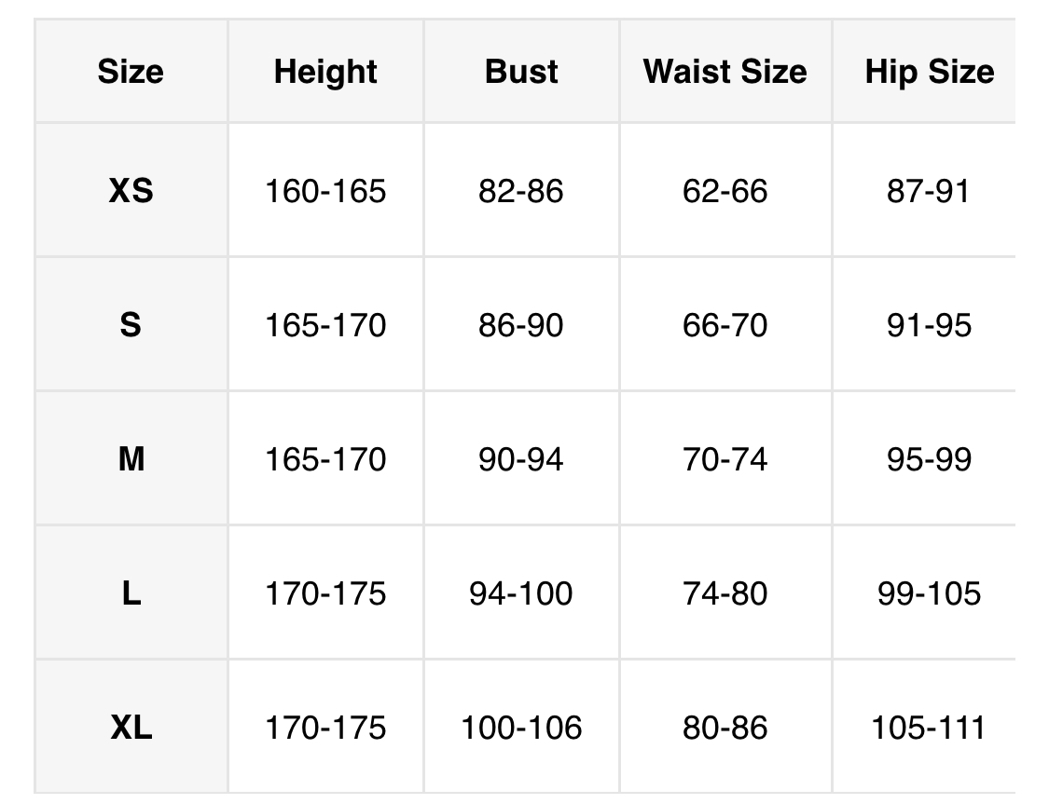This screenshot has width=1049, height=804.
Task: Click the waist value 80-86
Action: (725, 728)
